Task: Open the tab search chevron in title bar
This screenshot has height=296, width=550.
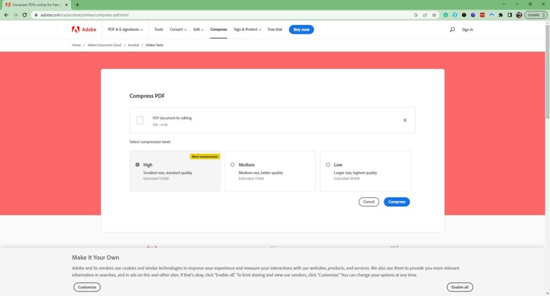Action: tap(504, 4)
